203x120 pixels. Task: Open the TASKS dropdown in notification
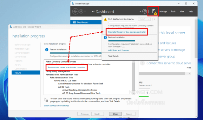[x=144, y=19]
